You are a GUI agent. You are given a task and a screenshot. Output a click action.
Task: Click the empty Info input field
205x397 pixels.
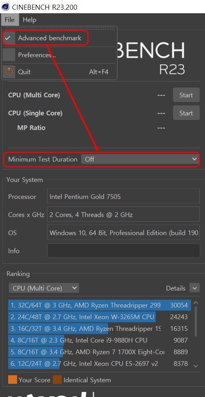(123, 251)
